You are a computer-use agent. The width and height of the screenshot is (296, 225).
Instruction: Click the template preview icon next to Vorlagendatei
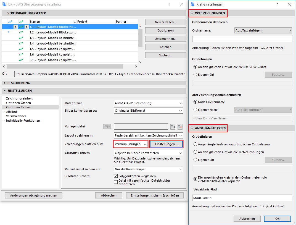(x=173, y=127)
